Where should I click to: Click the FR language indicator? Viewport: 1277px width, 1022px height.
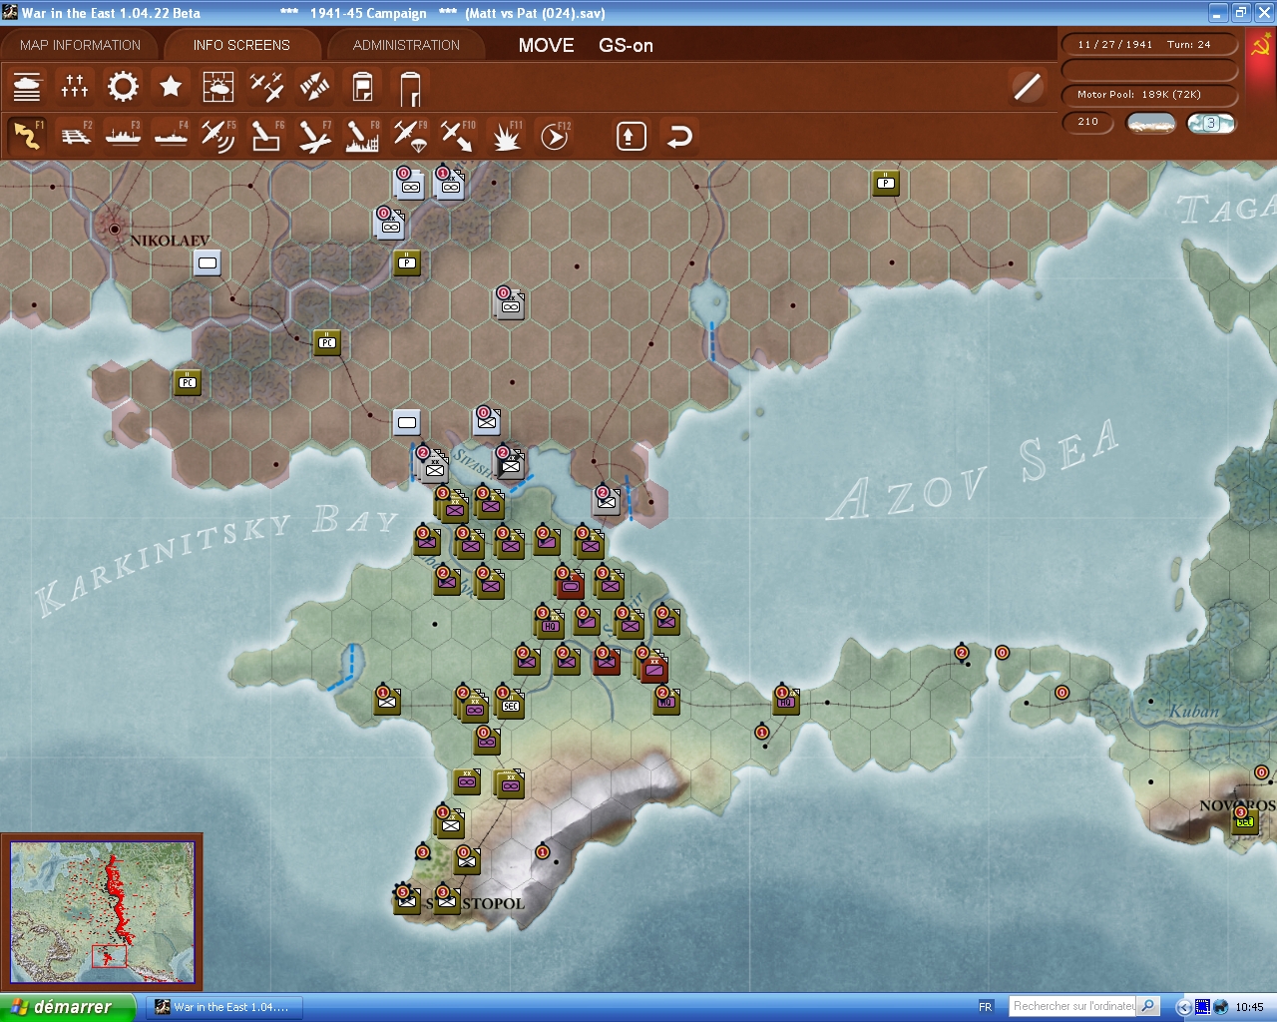click(x=986, y=1007)
